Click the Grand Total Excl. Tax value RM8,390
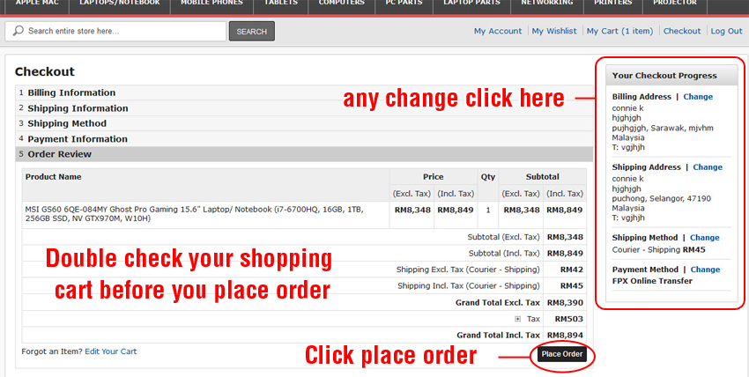Screen dimensions: 749x377 pyautogui.click(x=565, y=302)
